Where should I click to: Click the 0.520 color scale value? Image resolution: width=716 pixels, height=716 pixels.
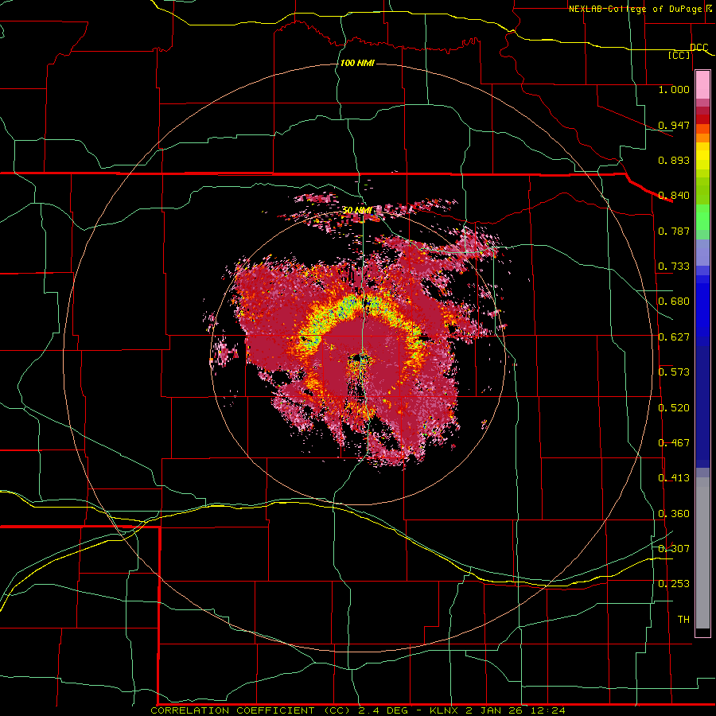pyautogui.click(x=674, y=408)
